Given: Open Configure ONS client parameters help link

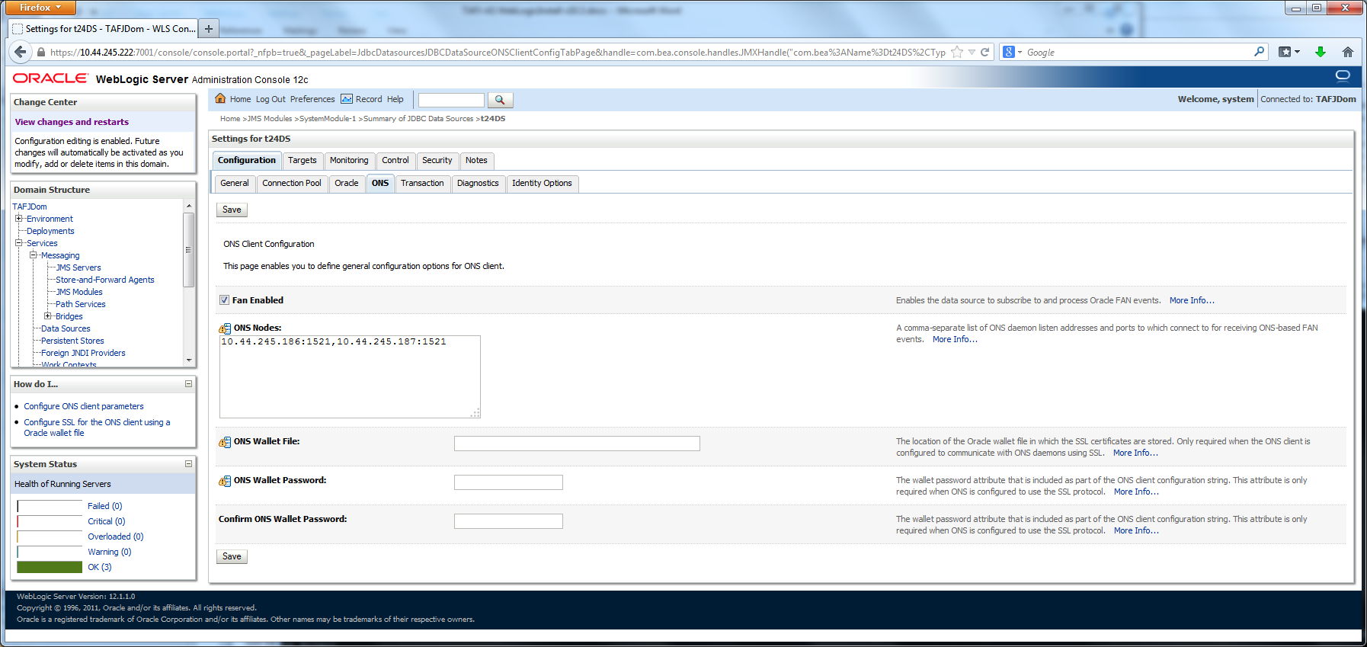Looking at the screenshot, I should point(84,406).
